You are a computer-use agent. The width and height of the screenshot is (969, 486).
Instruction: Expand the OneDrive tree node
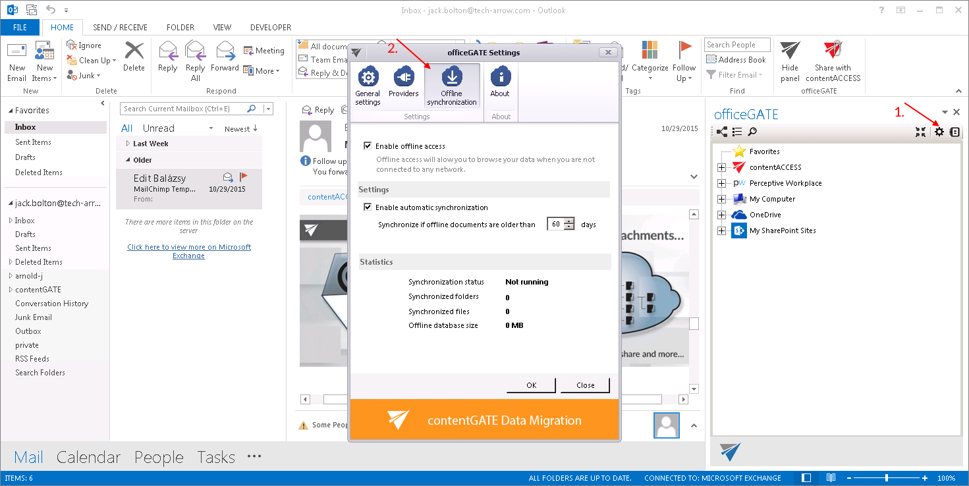(x=721, y=215)
